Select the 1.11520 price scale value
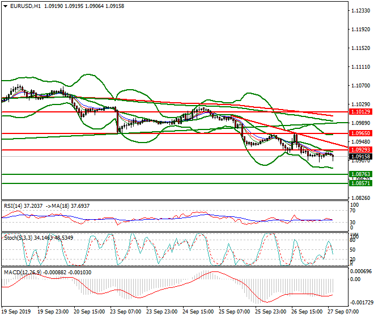 [361, 48]
